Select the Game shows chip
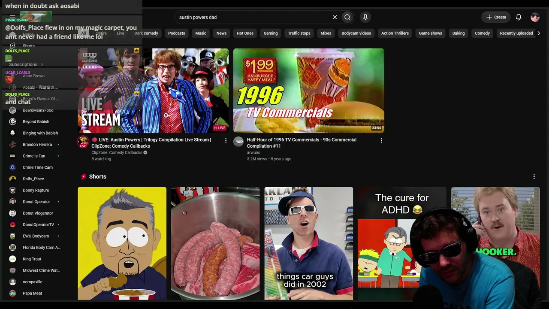 [x=430, y=33]
